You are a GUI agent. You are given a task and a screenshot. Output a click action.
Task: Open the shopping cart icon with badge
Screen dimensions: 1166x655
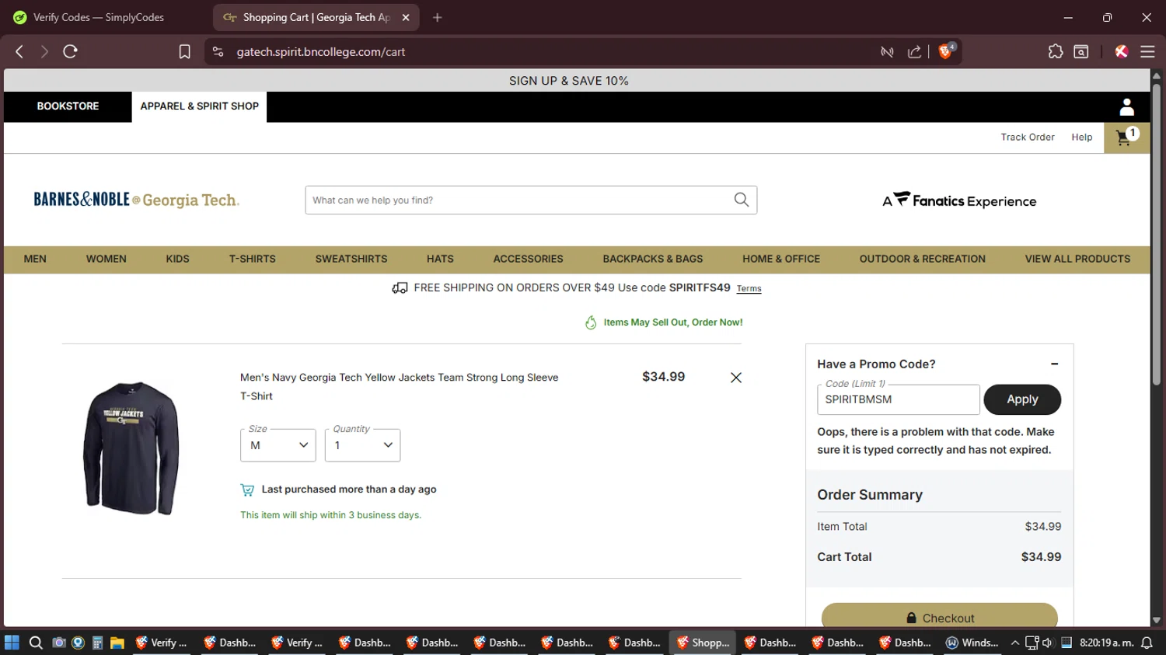(x=1126, y=138)
